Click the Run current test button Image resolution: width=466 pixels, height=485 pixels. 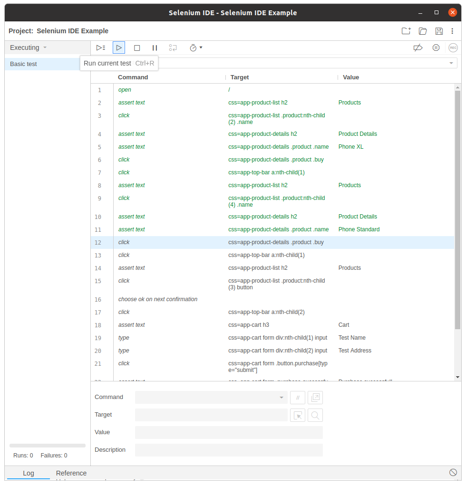[119, 48]
